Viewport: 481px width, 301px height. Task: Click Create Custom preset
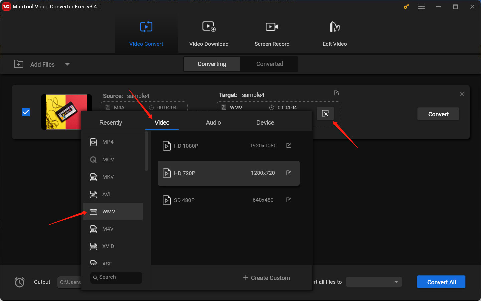pos(266,278)
